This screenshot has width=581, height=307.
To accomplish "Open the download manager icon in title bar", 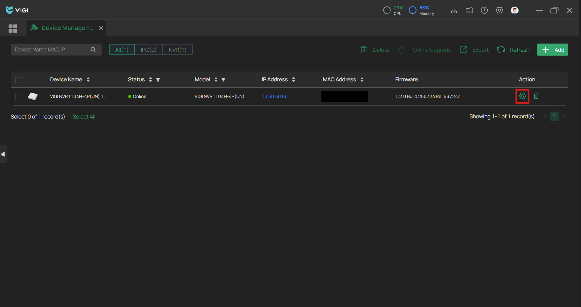I will point(454,10).
